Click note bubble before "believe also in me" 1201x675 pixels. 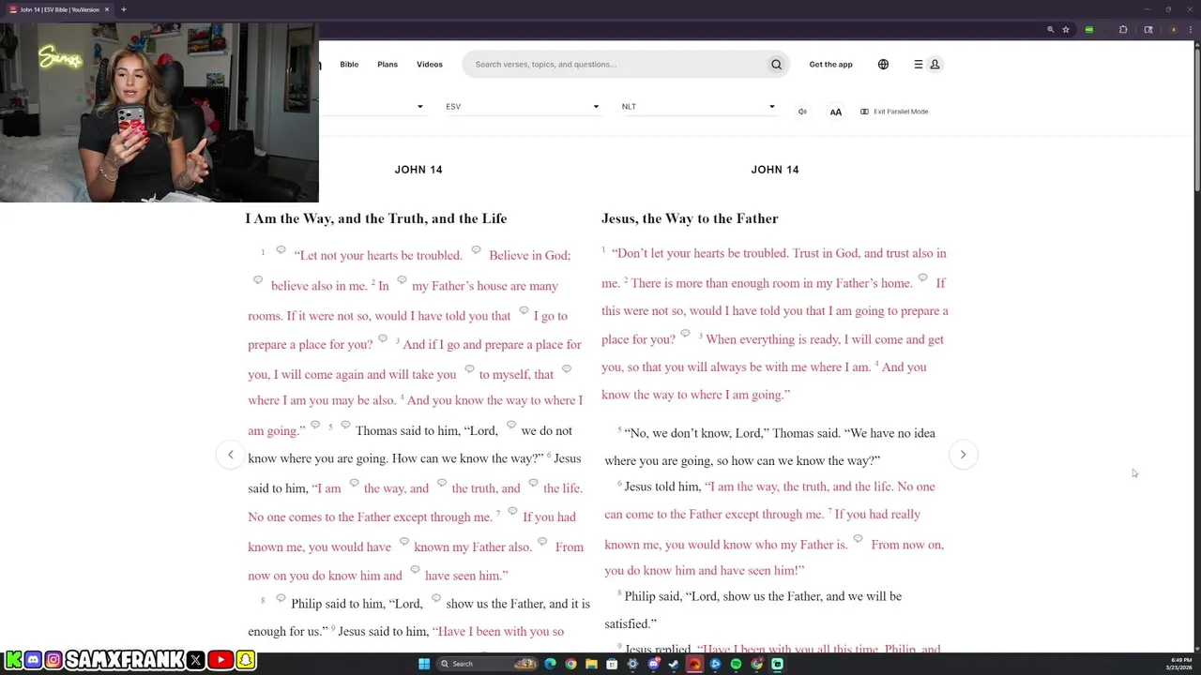(x=258, y=280)
